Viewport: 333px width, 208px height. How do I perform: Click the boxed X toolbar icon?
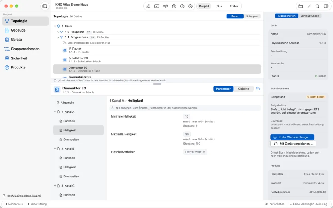[156, 6]
